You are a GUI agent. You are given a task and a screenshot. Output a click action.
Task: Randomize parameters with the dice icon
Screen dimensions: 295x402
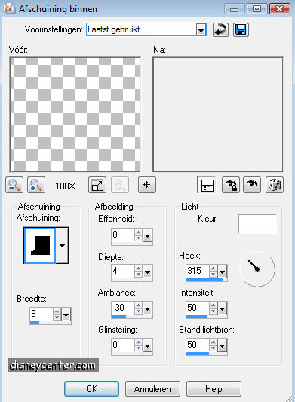point(275,185)
